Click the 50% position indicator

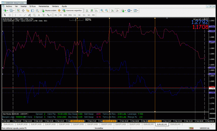click(88, 20)
